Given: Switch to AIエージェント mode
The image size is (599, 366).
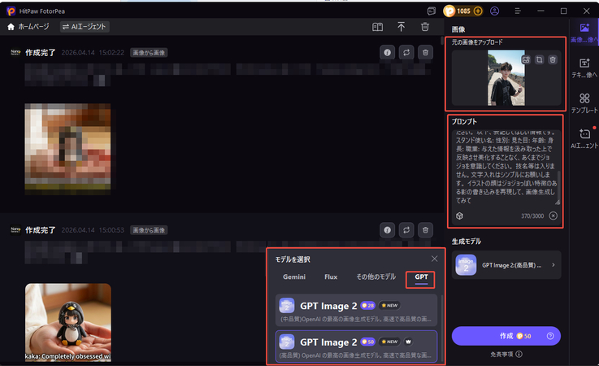Looking at the screenshot, I should point(85,27).
